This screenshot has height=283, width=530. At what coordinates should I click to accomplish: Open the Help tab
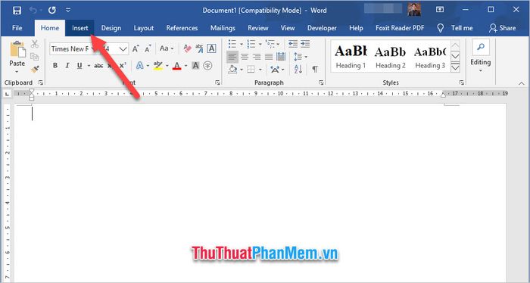coord(356,28)
